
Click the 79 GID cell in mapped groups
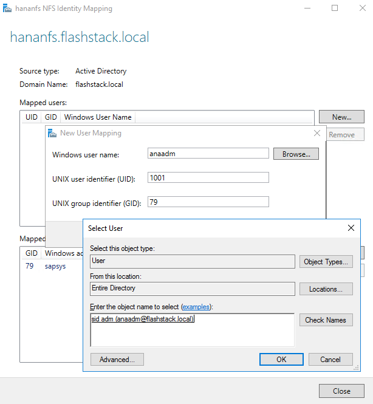pyautogui.click(x=30, y=266)
